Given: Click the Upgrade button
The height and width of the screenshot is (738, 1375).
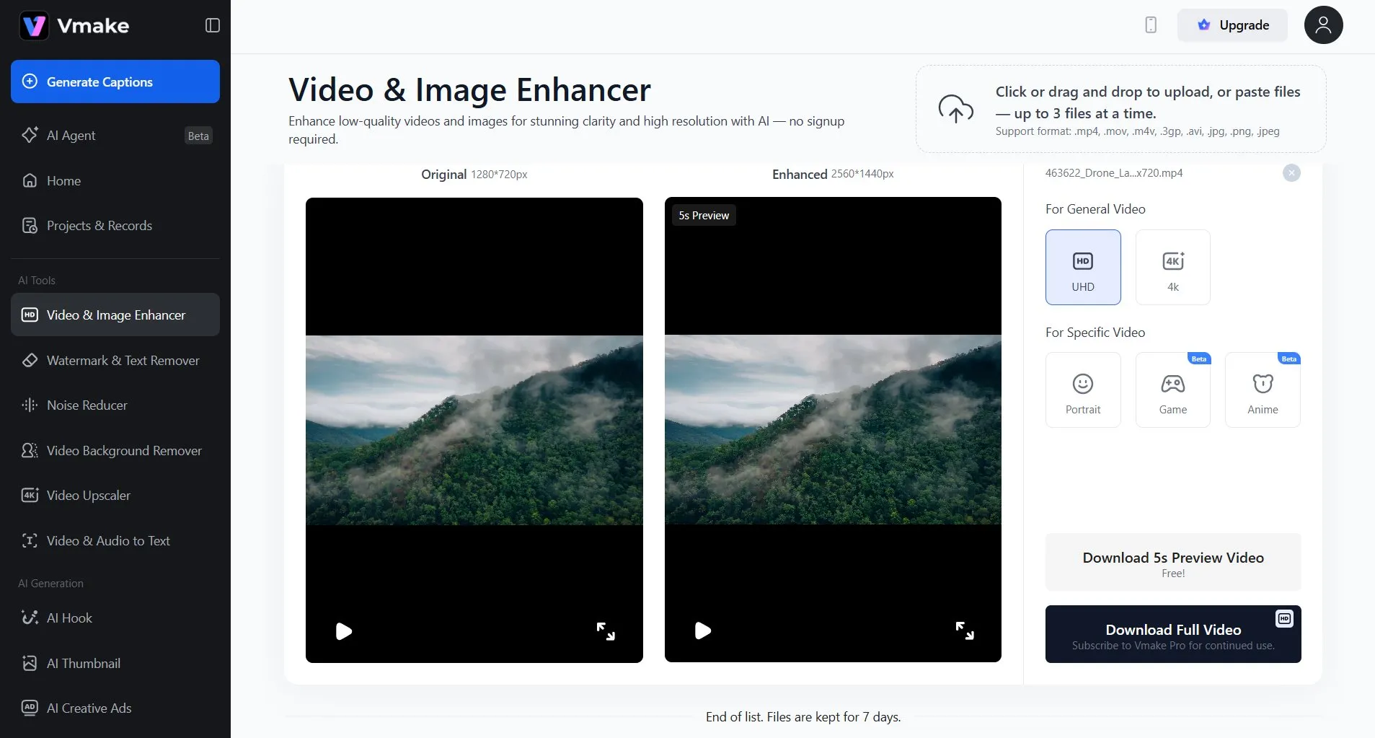Looking at the screenshot, I should 1232,25.
